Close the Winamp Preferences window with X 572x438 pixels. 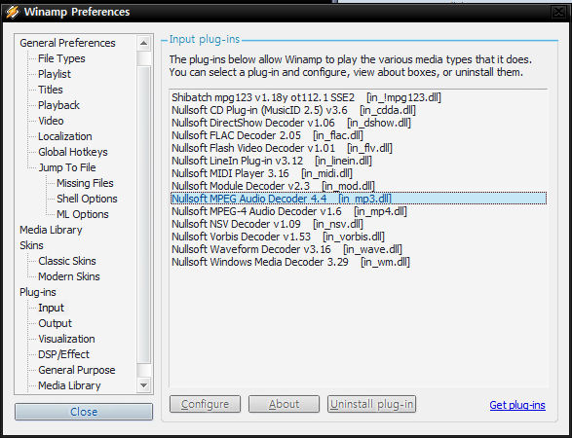click(x=558, y=12)
